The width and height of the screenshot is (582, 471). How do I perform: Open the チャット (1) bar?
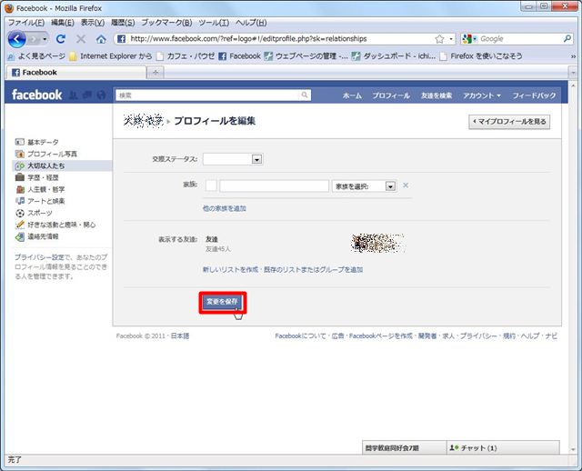(503, 448)
